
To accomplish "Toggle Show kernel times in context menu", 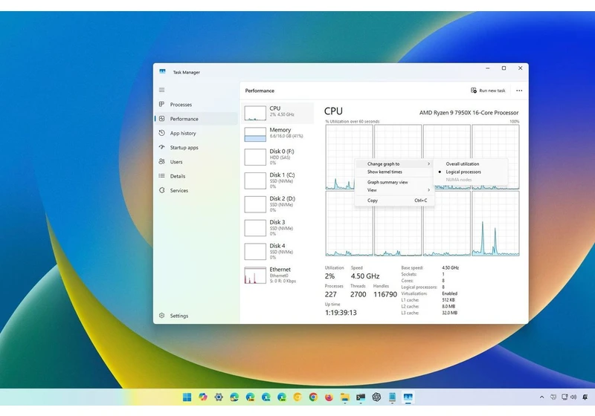I will pyautogui.click(x=394, y=172).
